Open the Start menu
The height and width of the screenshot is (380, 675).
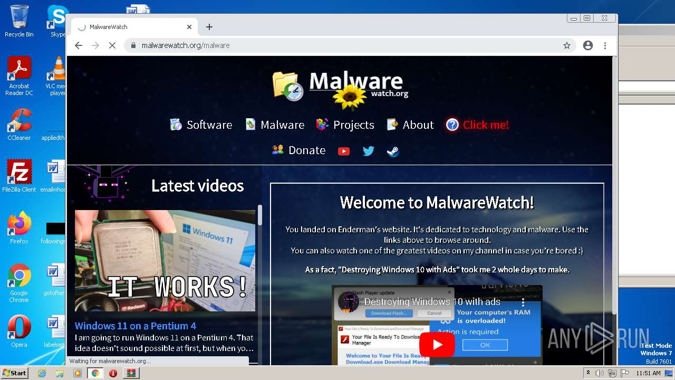click(x=14, y=373)
